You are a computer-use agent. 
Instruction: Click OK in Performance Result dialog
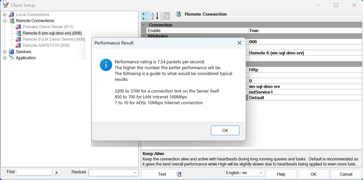pos(225,131)
